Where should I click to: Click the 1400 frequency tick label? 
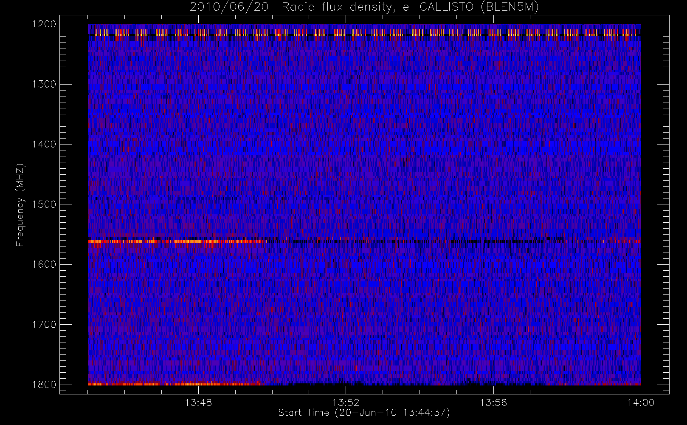44,144
